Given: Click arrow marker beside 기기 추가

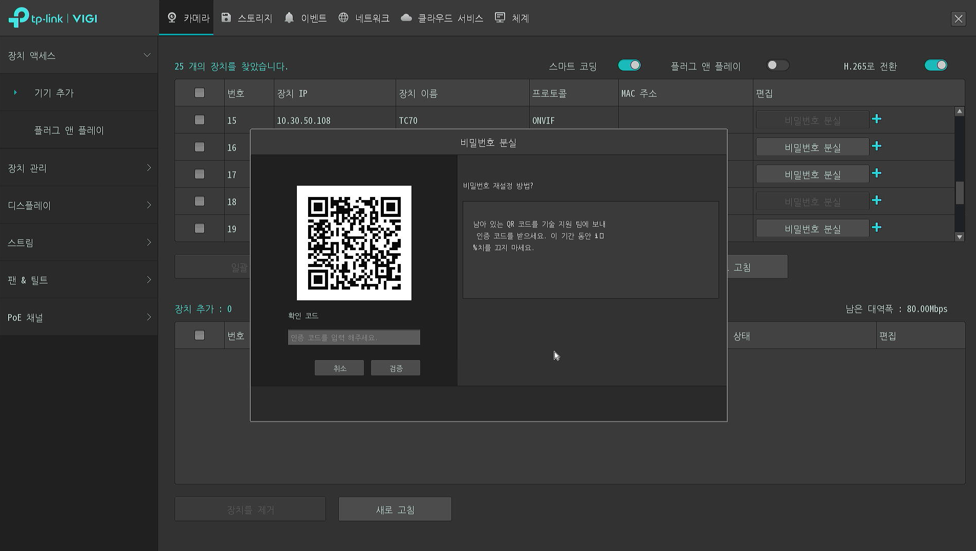Looking at the screenshot, I should click(x=15, y=93).
